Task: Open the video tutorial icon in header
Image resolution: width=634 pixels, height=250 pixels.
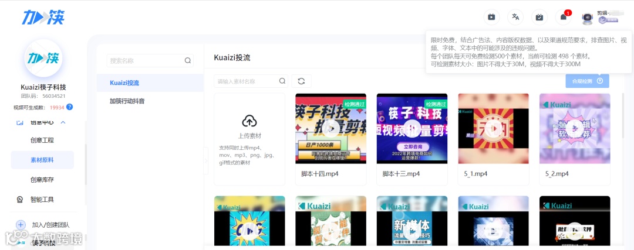Action: point(491,17)
